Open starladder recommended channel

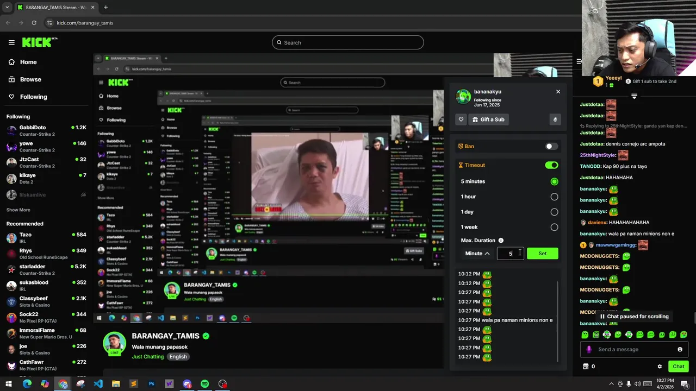click(46, 269)
